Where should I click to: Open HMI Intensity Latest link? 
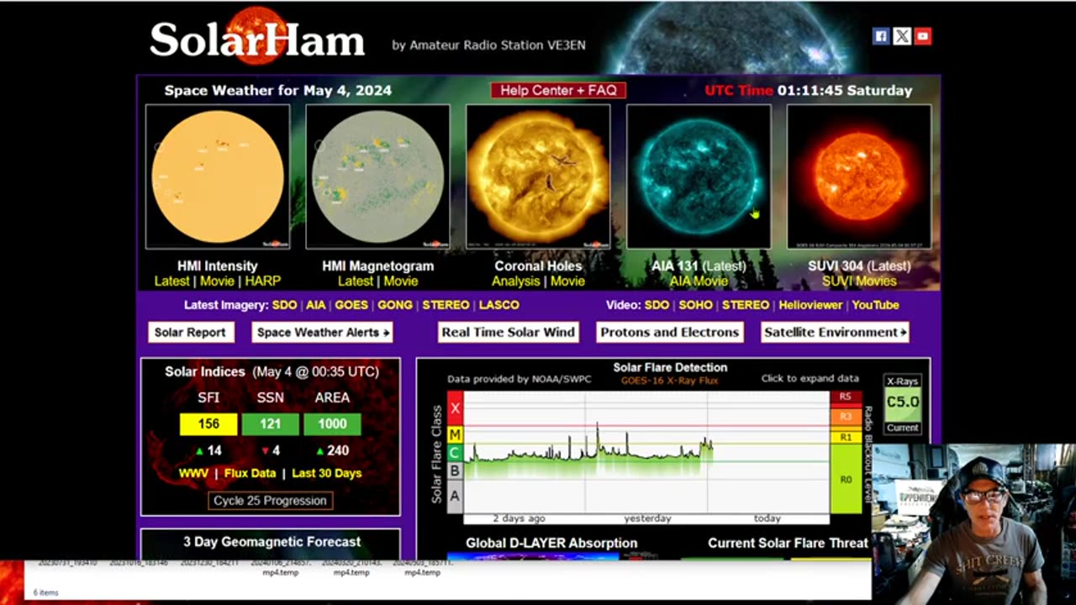(x=172, y=281)
